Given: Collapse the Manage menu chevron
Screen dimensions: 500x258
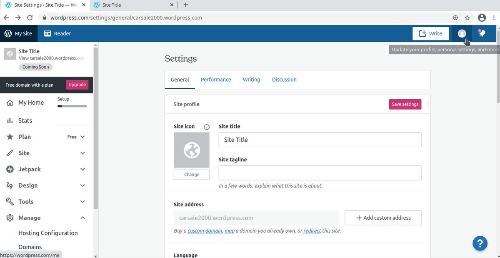Looking at the screenshot, I should pyautogui.click(x=82, y=218).
